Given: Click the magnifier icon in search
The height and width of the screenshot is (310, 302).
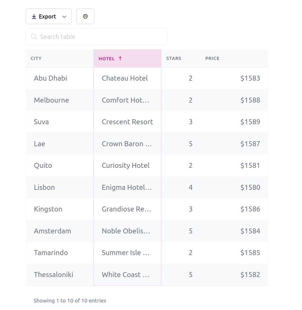Looking at the screenshot, I should pyautogui.click(x=34, y=37).
